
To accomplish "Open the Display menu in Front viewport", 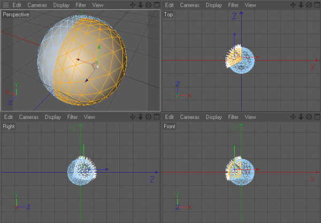I will (x=213, y=117).
